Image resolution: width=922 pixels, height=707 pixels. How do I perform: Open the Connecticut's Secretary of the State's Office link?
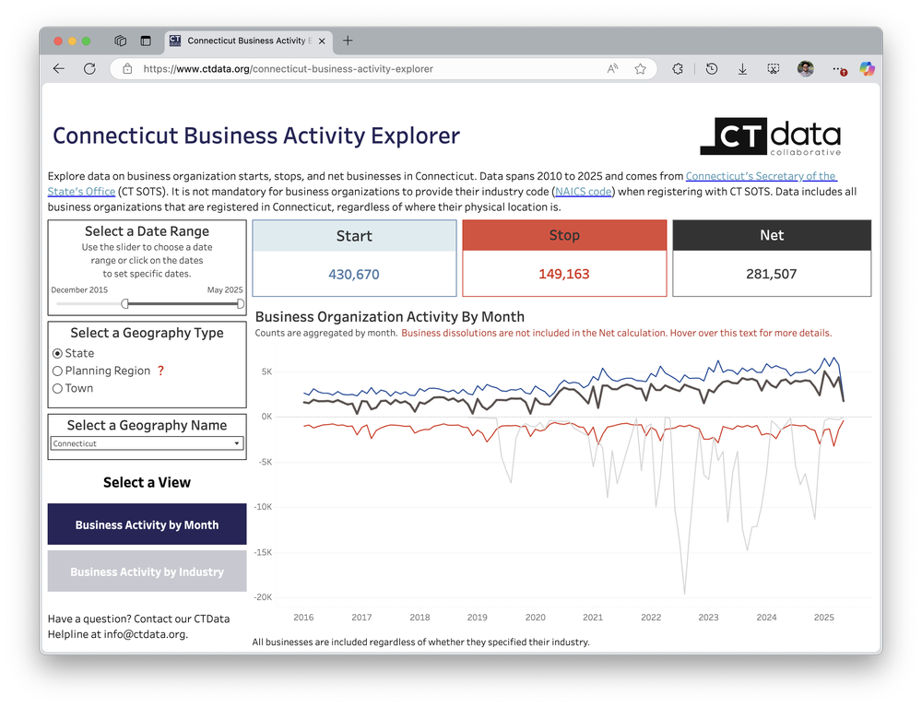pos(762,175)
